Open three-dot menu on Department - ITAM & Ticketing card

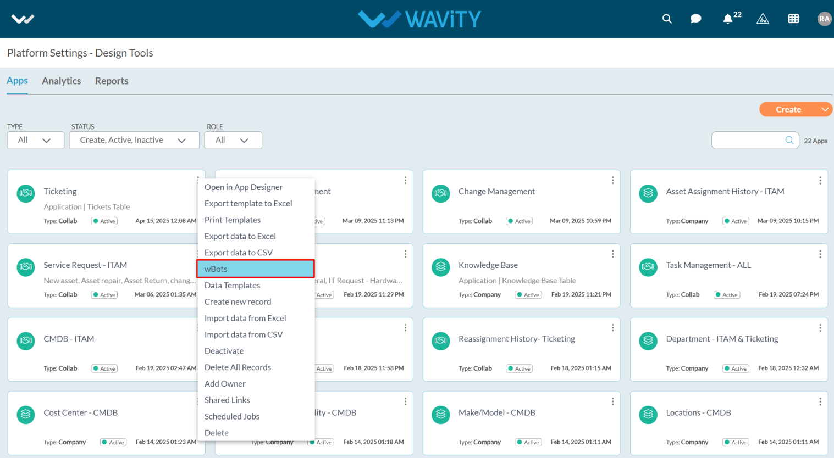(x=820, y=328)
